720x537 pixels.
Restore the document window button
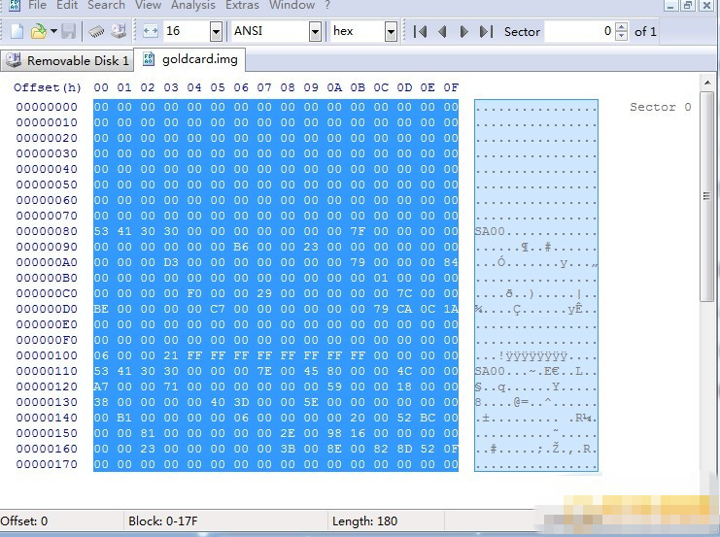[687, 5]
